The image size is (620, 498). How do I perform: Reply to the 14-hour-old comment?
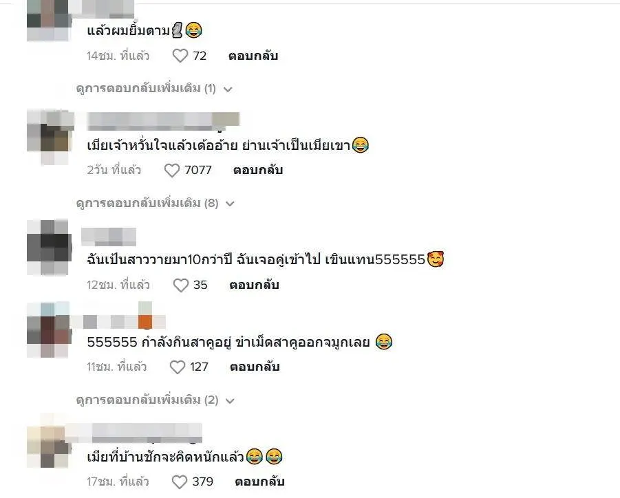pos(253,56)
